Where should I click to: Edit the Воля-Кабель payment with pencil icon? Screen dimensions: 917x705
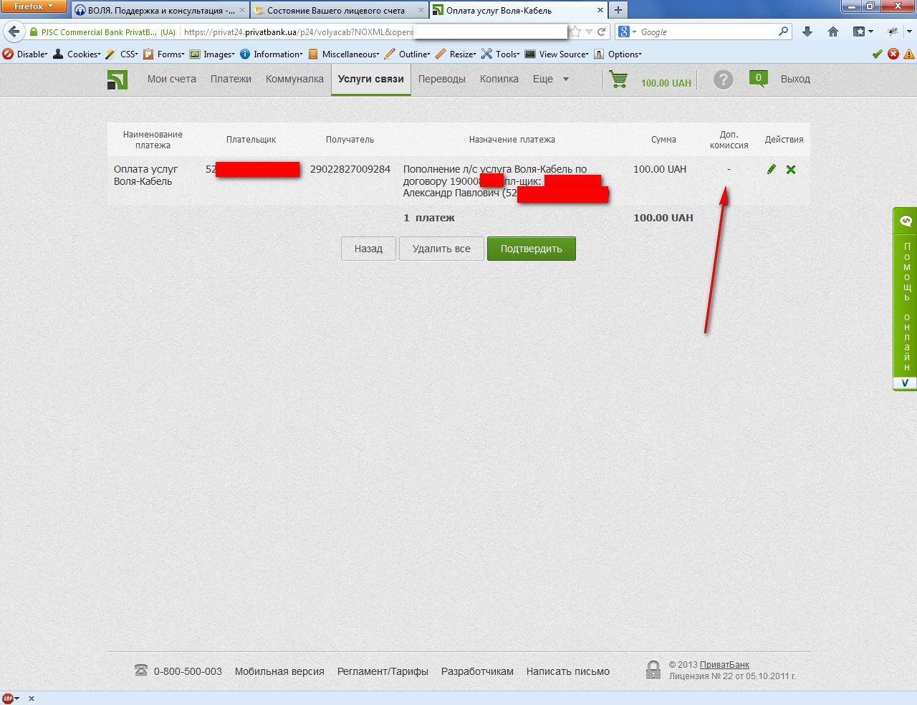(772, 169)
